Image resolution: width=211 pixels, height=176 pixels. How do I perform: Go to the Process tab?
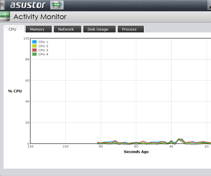(x=129, y=29)
